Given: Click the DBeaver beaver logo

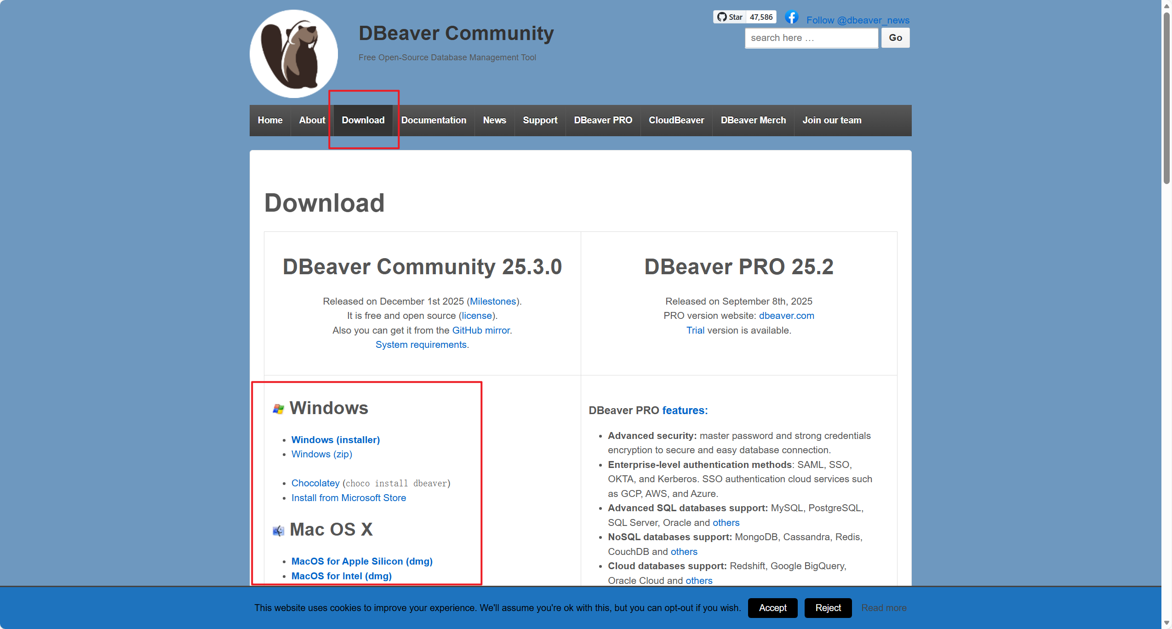Looking at the screenshot, I should 293,54.
